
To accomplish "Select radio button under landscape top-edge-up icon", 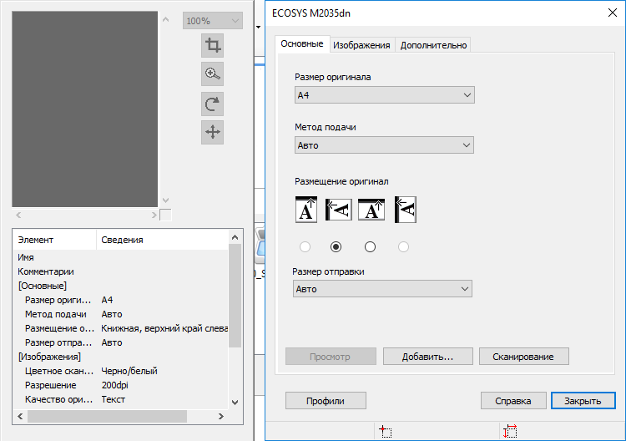I will [371, 246].
